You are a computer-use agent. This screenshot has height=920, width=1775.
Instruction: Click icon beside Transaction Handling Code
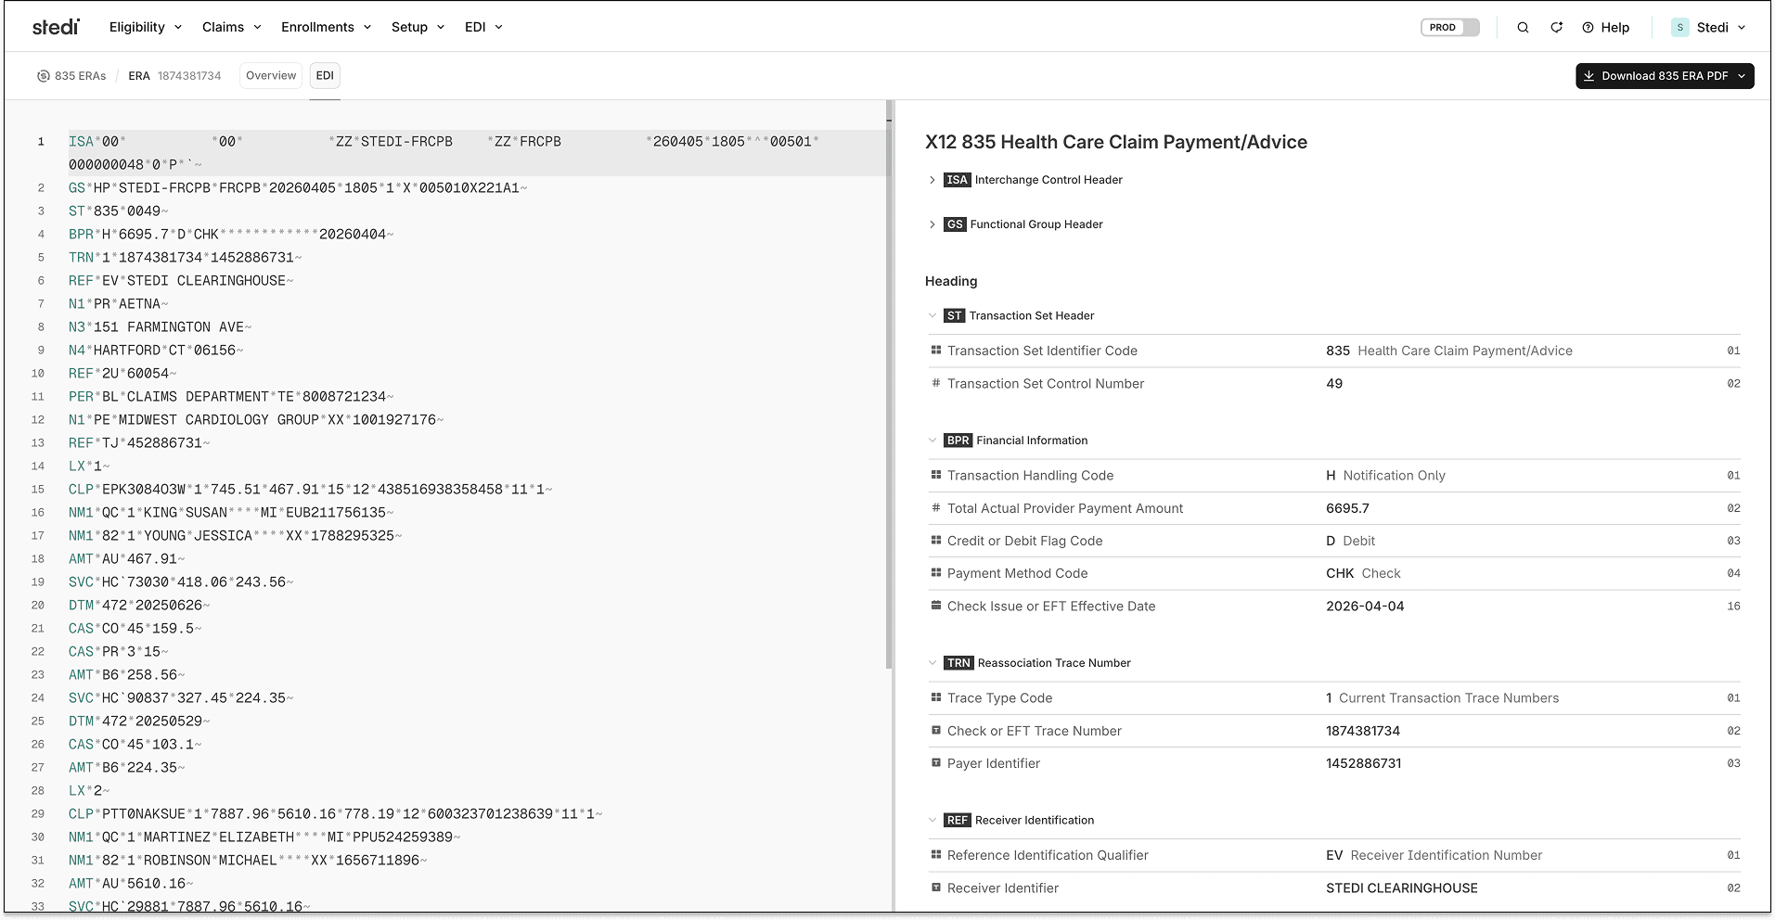(x=936, y=475)
